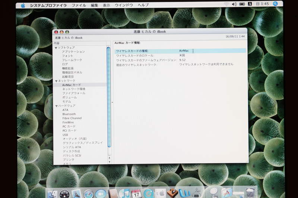Viewport: 298px width, 198px height.
Task: Launch Mail from the Dock
Action: pyautogui.click(x=77, y=194)
